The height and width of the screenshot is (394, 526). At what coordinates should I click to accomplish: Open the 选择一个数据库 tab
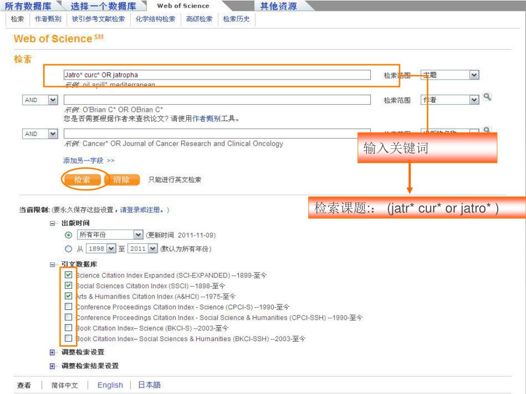(x=103, y=6)
